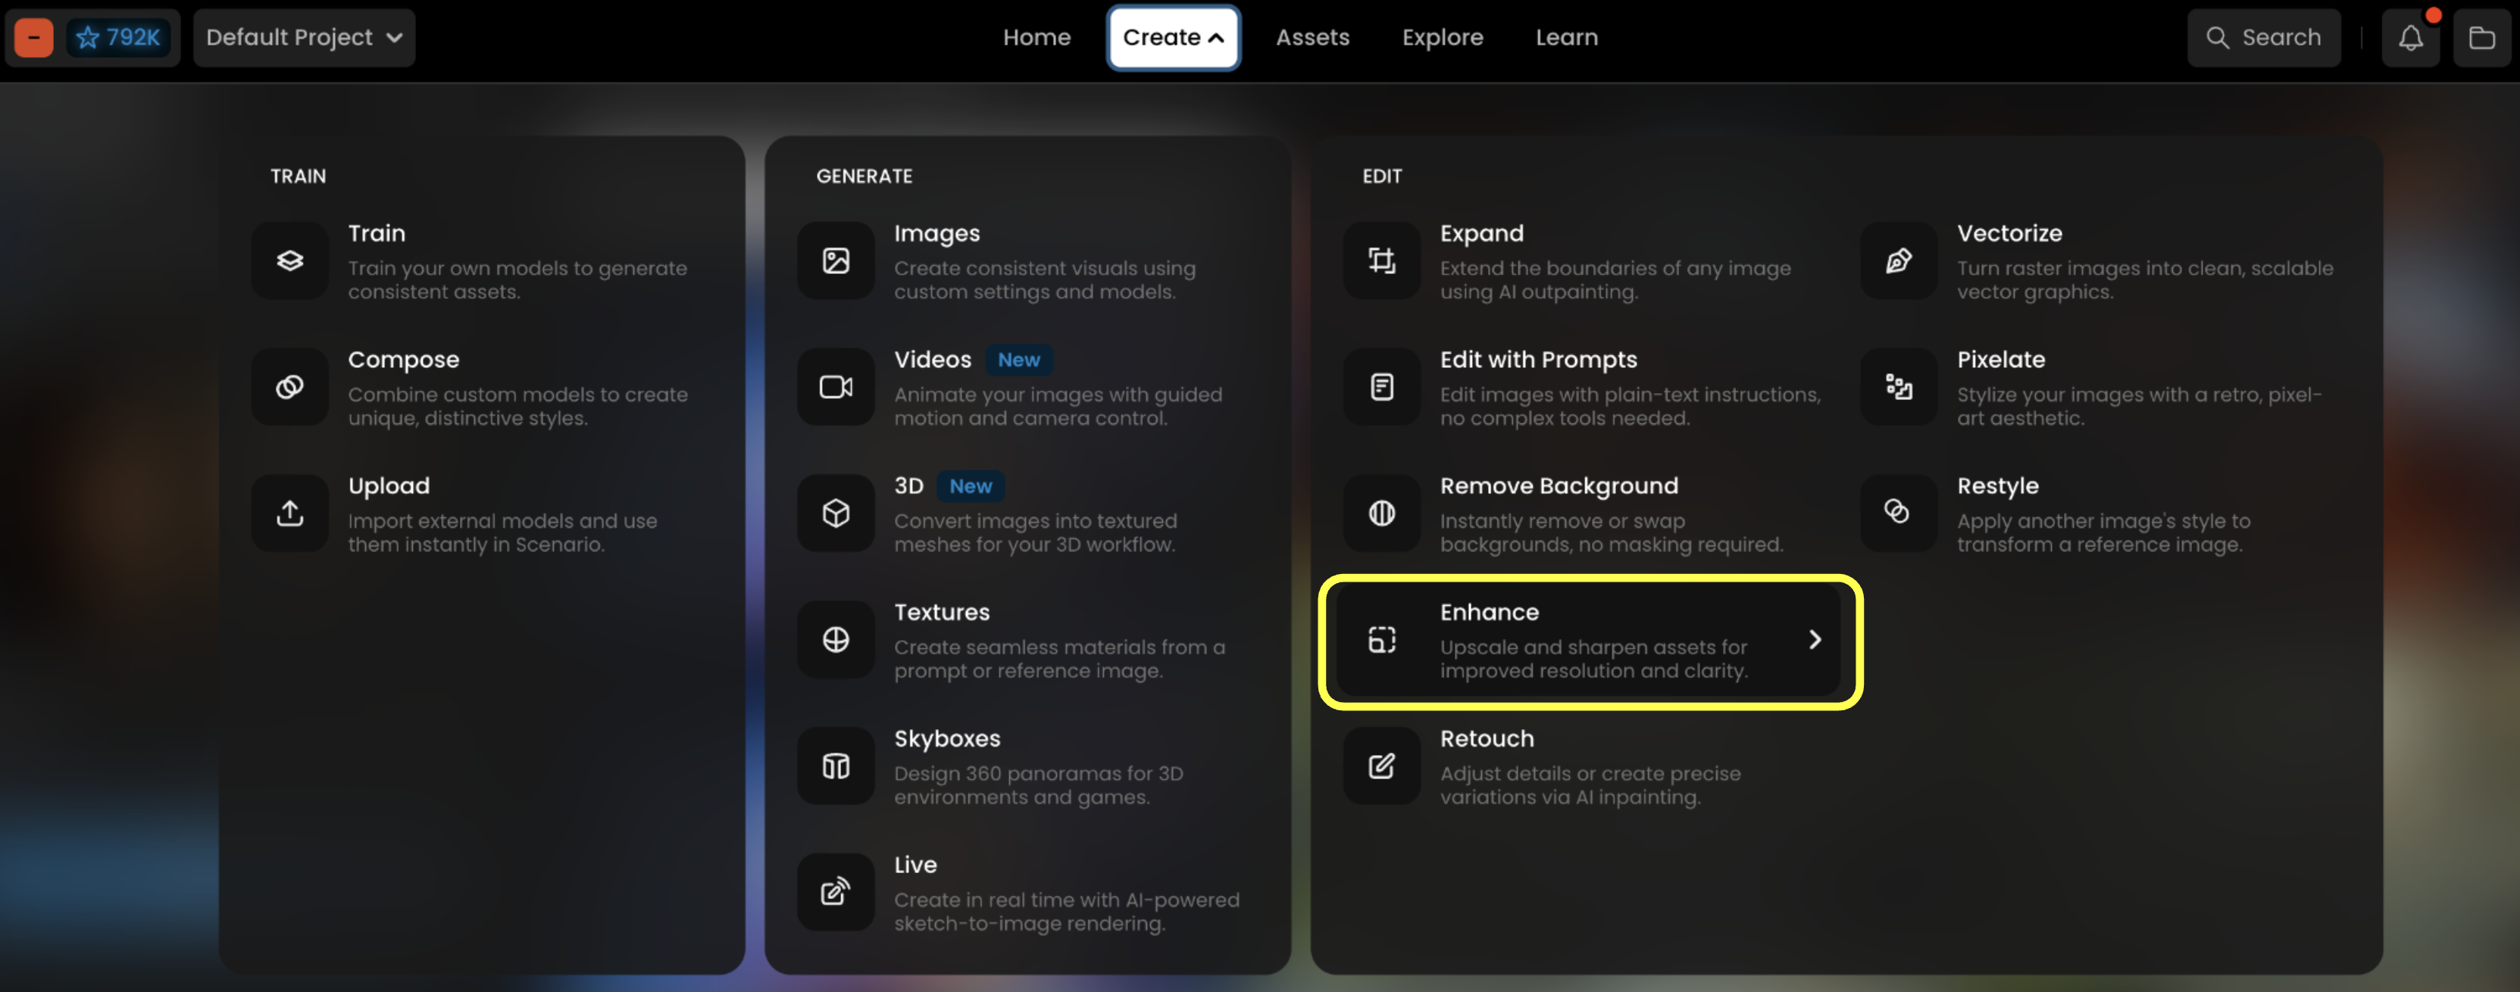Image resolution: width=2520 pixels, height=992 pixels.
Task: Click the orange workspace avatar
Action: point(34,38)
